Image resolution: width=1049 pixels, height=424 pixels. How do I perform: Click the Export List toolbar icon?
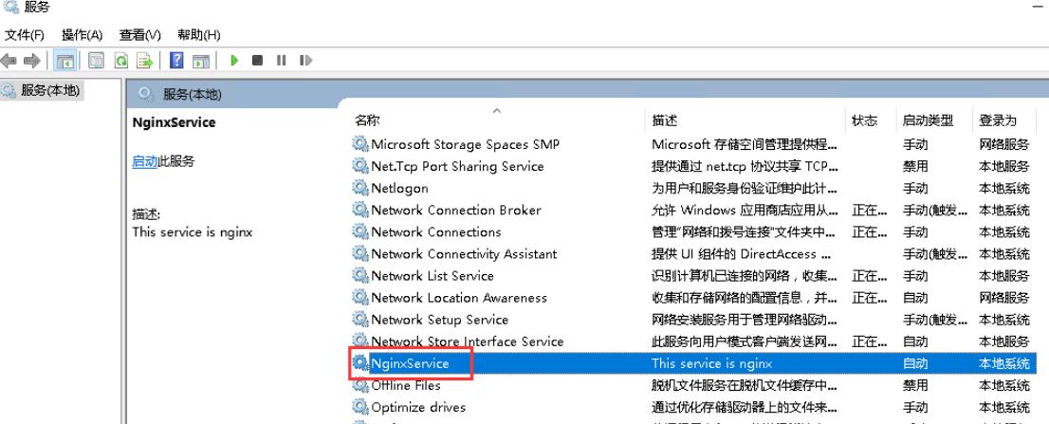pyautogui.click(x=144, y=61)
